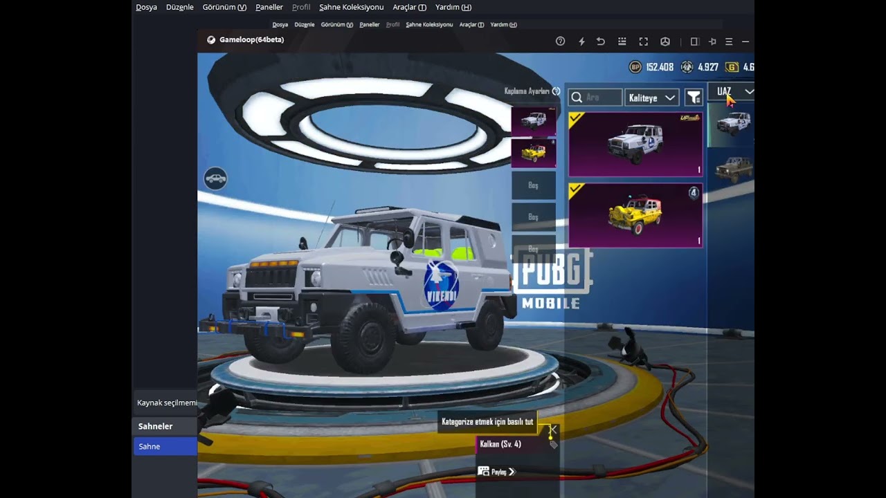Open the skin filter funnel icon
The image size is (886, 498).
click(694, 98)
